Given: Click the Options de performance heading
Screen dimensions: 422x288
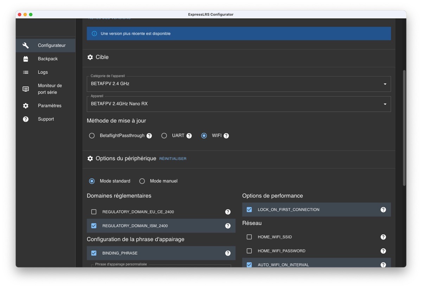Looking at the screenshot, I should pos(273,196).
